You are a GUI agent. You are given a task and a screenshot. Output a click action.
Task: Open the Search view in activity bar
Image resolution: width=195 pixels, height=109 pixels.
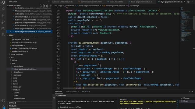coord(3,9)
